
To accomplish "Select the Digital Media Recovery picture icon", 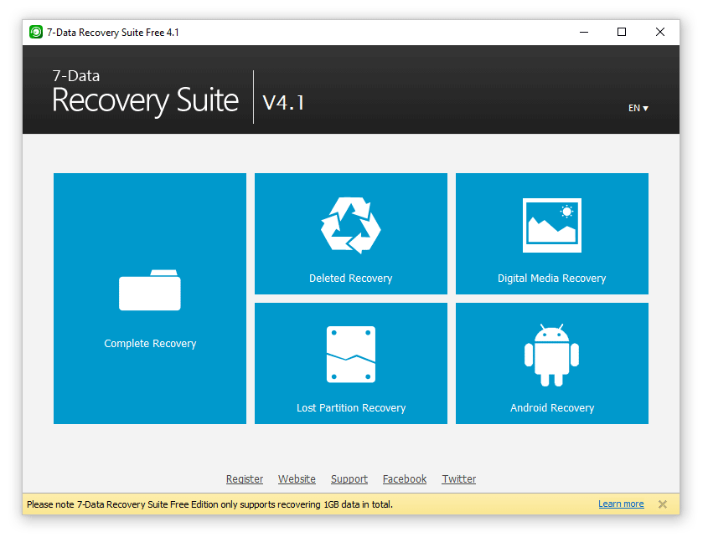I will pos(552,225).
